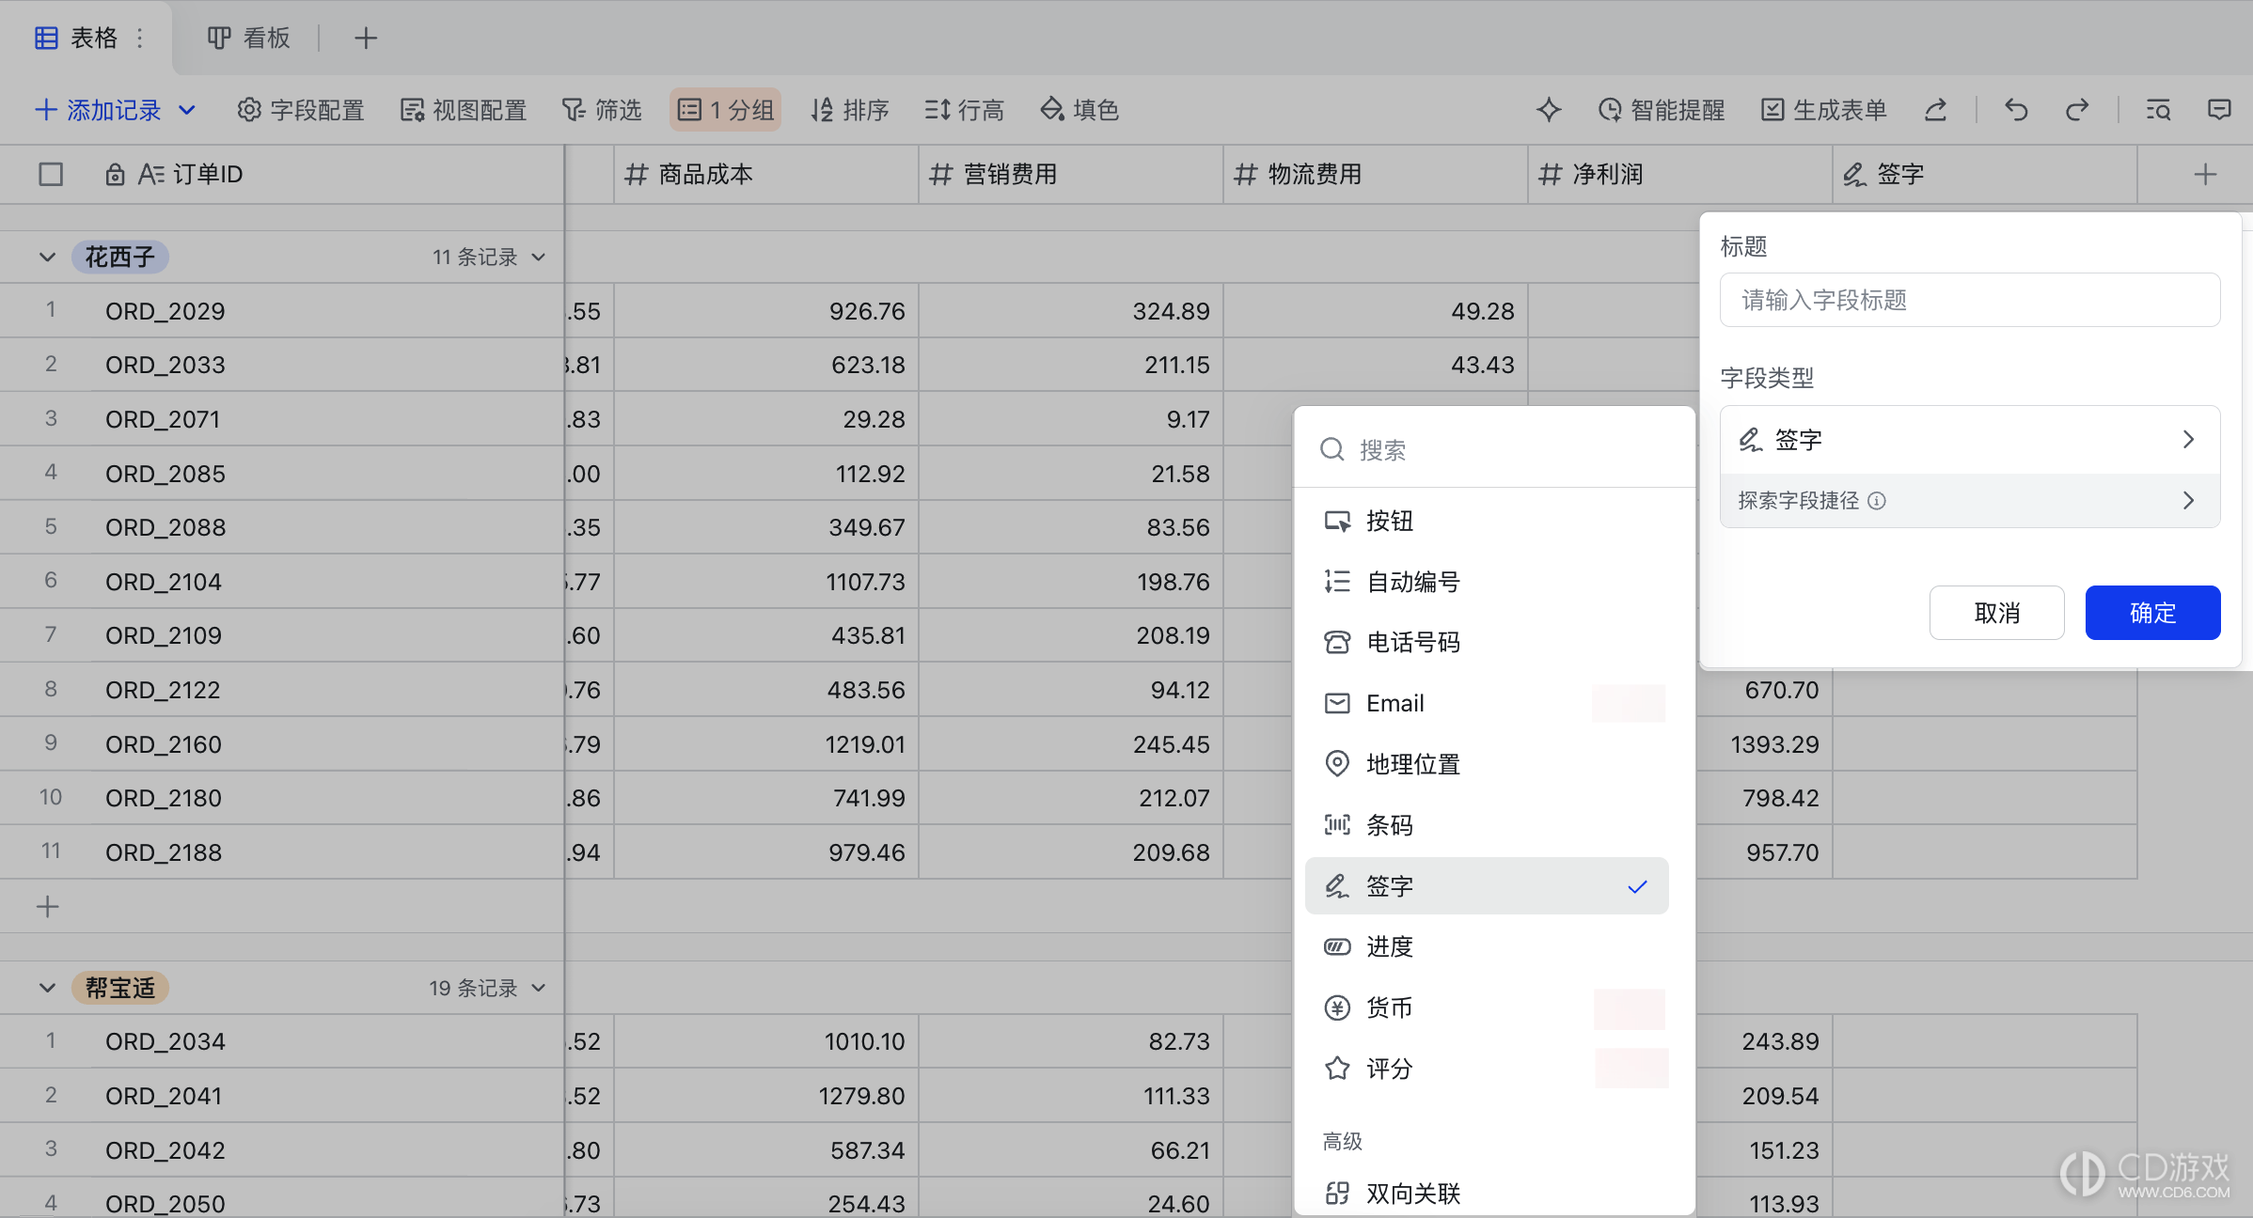Open the 行高 row height tool
The height and width of the screenshot is (1218, 2253).
click(x=965, y=110)
